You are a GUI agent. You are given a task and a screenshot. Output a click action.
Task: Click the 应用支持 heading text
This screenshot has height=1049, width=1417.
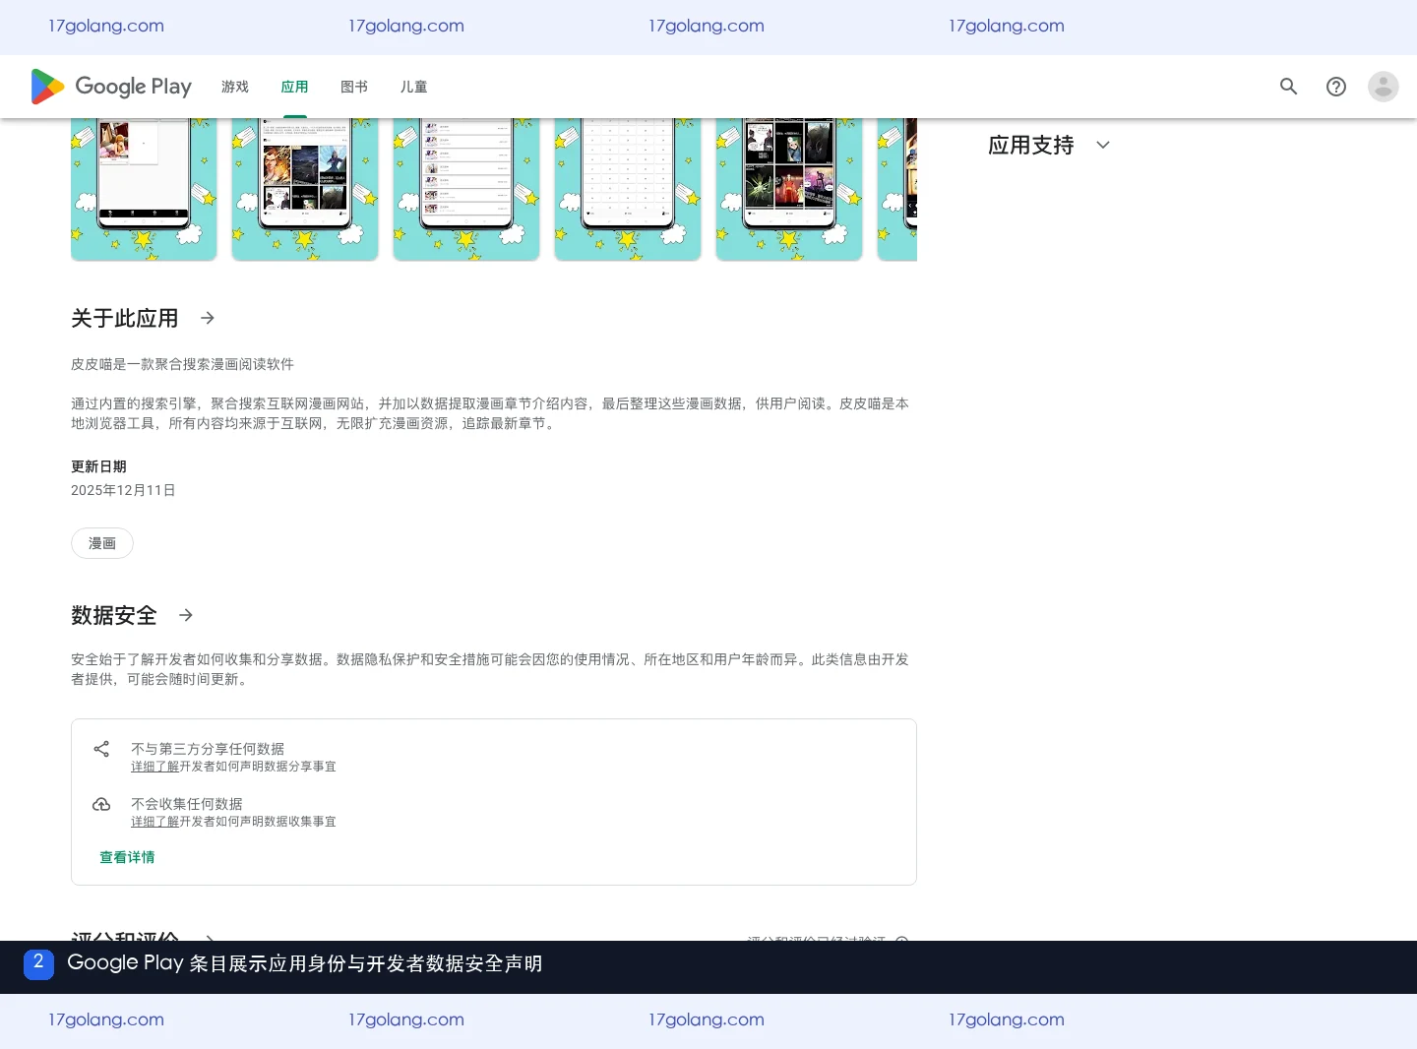coord(1031,145)
